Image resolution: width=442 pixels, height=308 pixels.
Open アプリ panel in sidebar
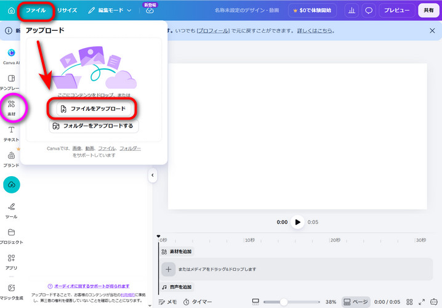[11, 262]
